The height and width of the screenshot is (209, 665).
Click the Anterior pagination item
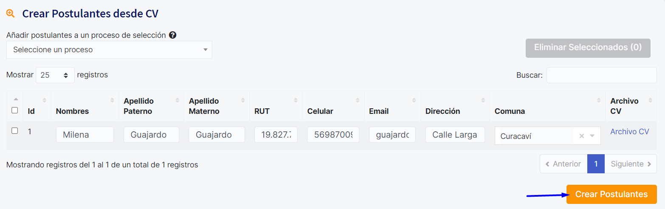pos(563,164)
